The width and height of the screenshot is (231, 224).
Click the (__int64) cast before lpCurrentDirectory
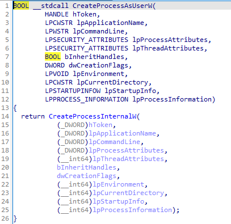click(x=74, y=193)
